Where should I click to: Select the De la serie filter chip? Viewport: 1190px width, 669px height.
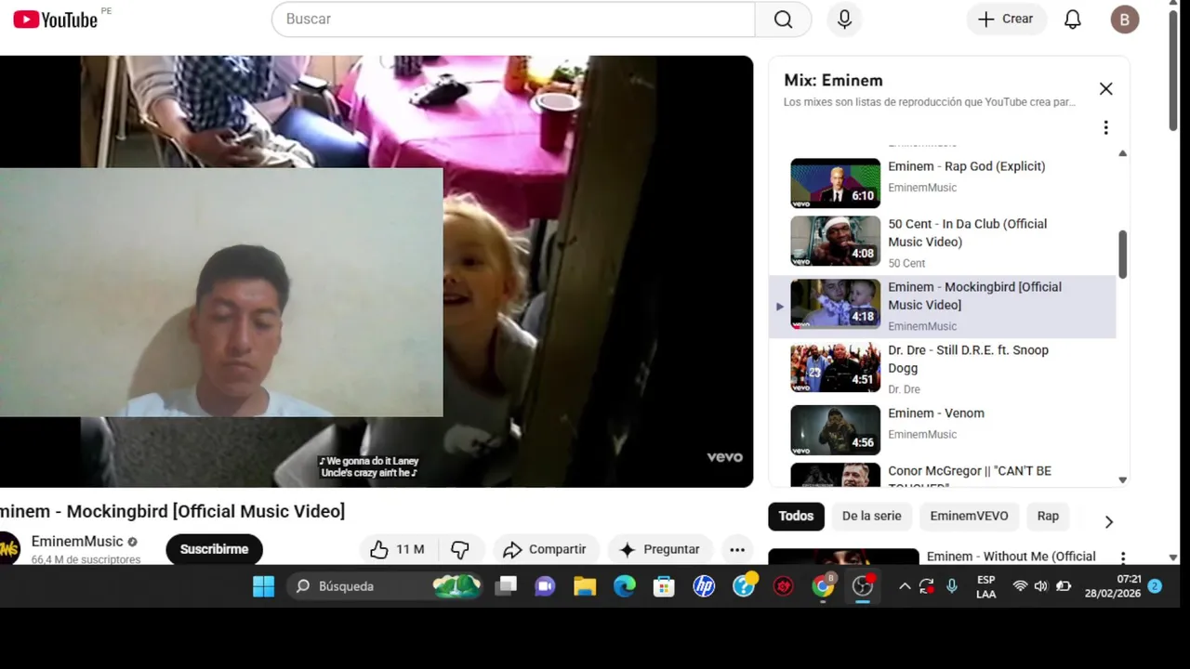coord(871,516)
